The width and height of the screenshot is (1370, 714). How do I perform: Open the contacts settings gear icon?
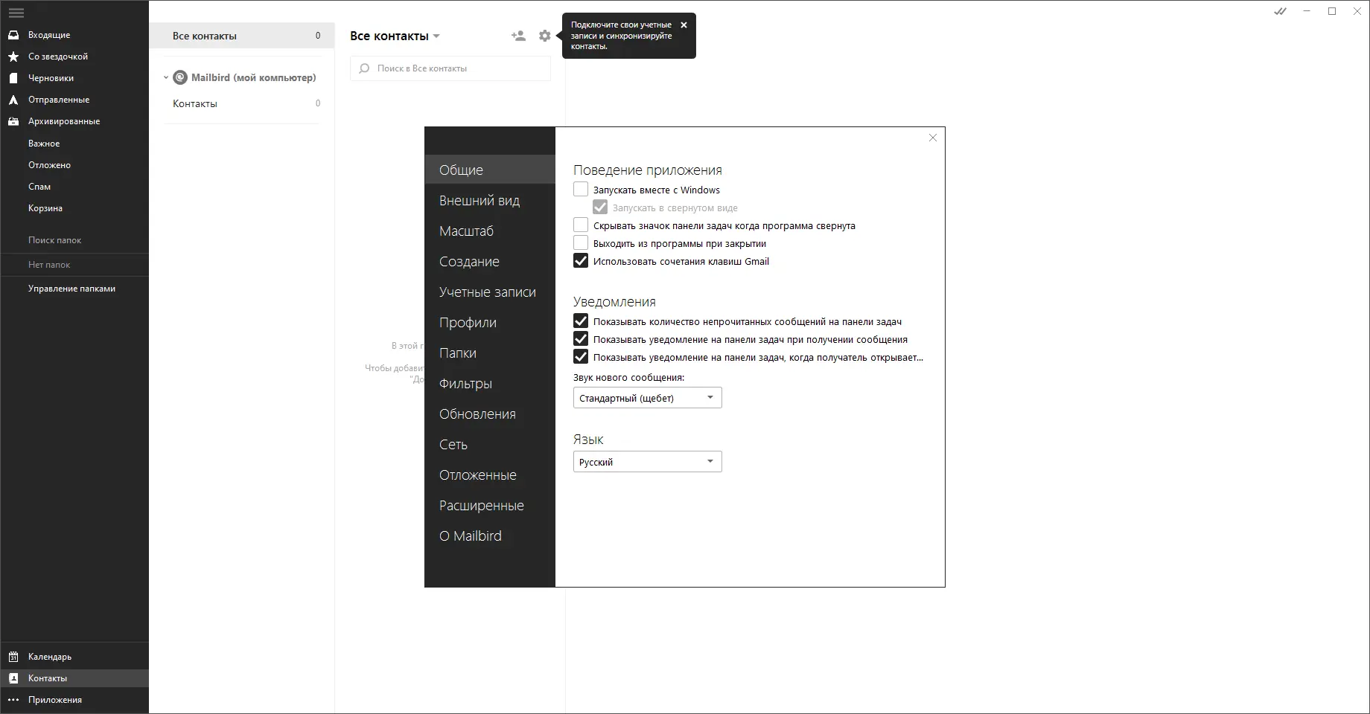(x=544, y=35)
